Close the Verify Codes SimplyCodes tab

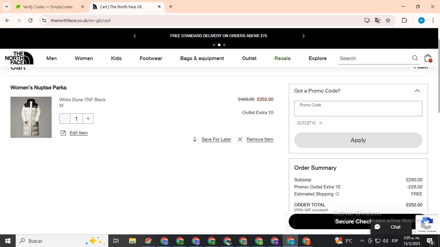click(83, 7)
